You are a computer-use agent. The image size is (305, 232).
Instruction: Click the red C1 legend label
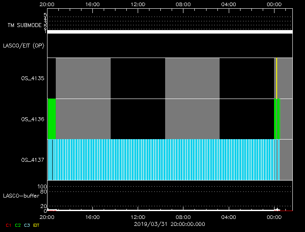tap(8, 225)
